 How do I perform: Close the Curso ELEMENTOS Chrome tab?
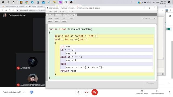[26, 6]
